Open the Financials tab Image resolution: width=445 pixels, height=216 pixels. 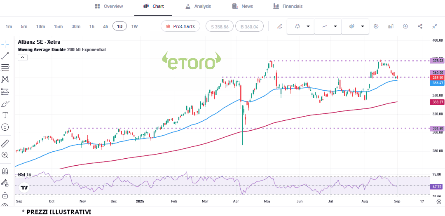pos(288,6)
